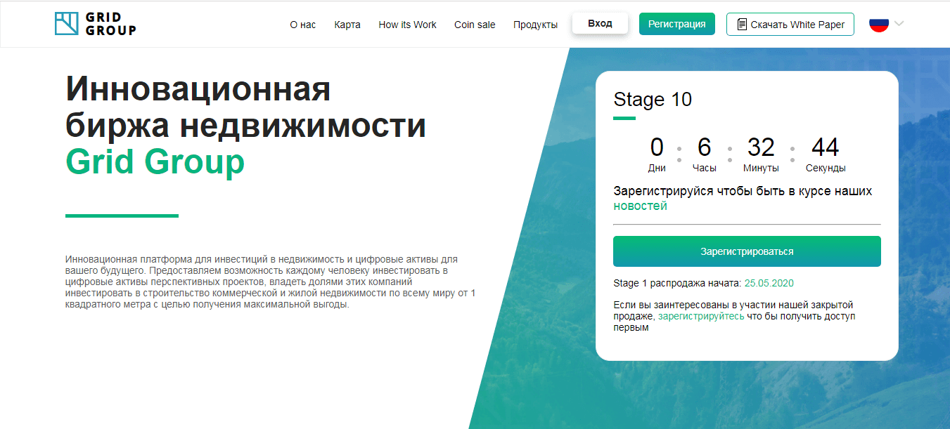Navigate to Coin sale
This screenshot has height=429, width=950.
click(475, 25)
